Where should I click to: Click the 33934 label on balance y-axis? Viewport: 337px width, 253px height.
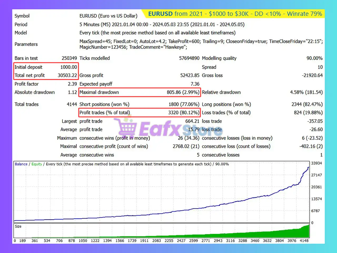coord(316,163)
